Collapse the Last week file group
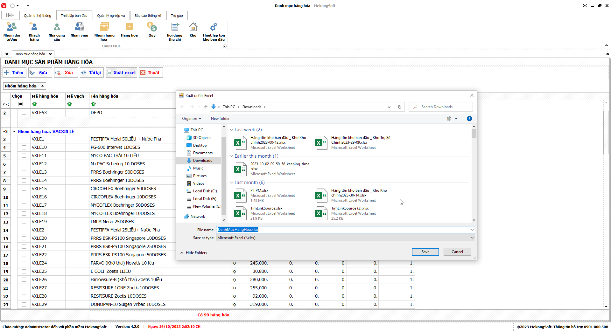The image size is (611, 331). 231,130
